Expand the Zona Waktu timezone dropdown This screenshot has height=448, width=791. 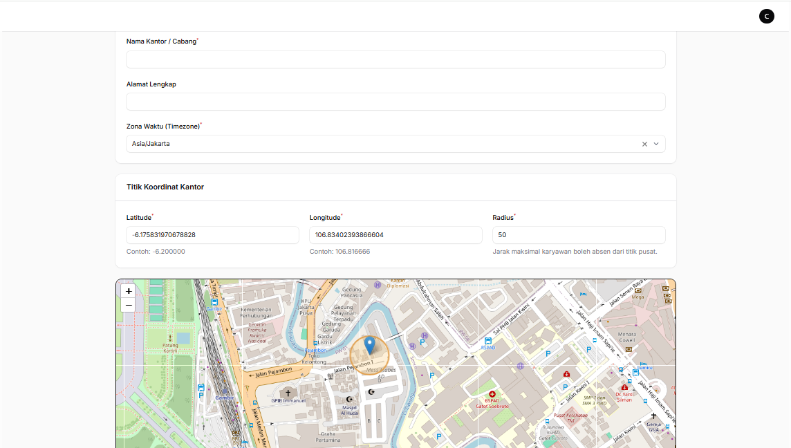656,144
